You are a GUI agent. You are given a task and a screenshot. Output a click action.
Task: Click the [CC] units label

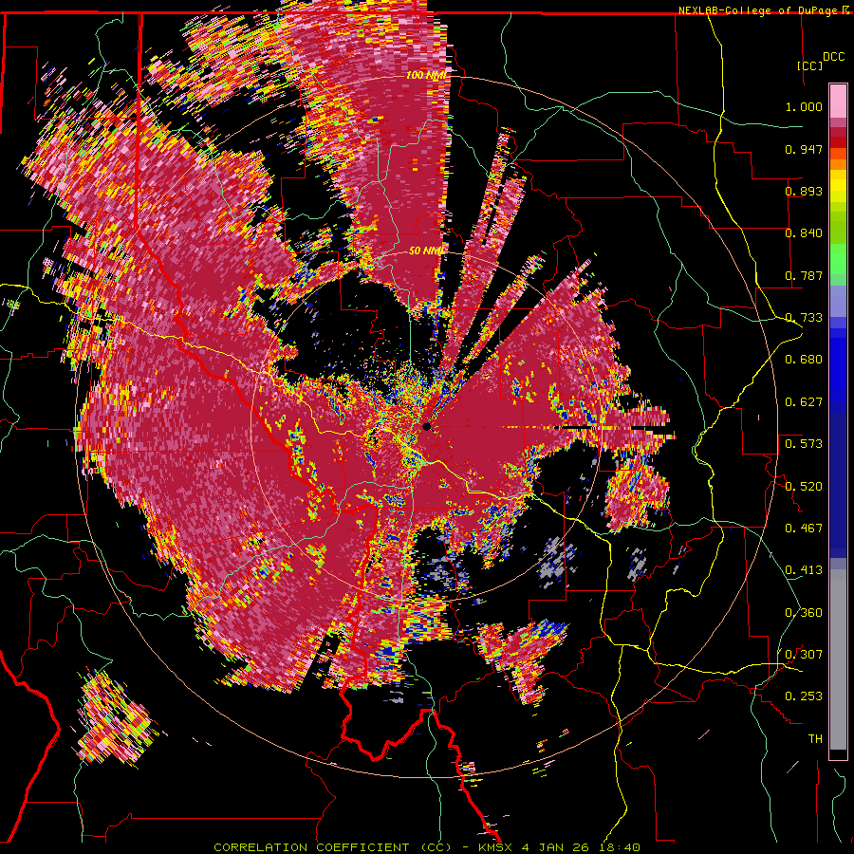(810, 65)
